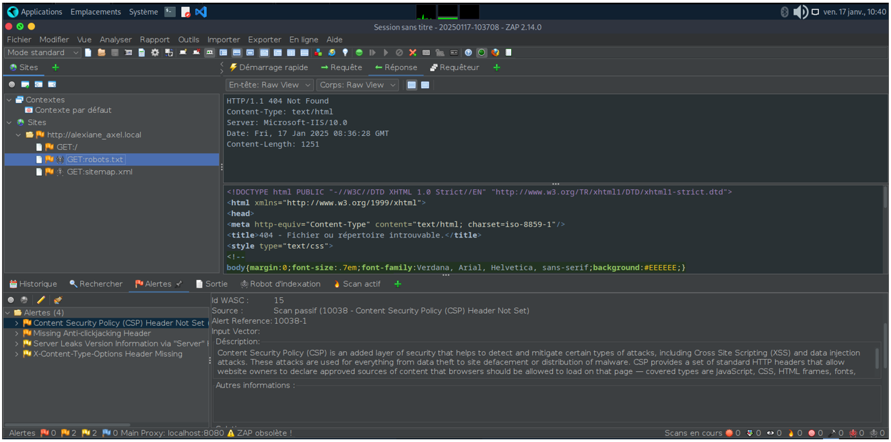The width and height of the screenshot is (891, 442).
Task: Collapse the http://alexiane_axel.local node
Action: (19, 135)
